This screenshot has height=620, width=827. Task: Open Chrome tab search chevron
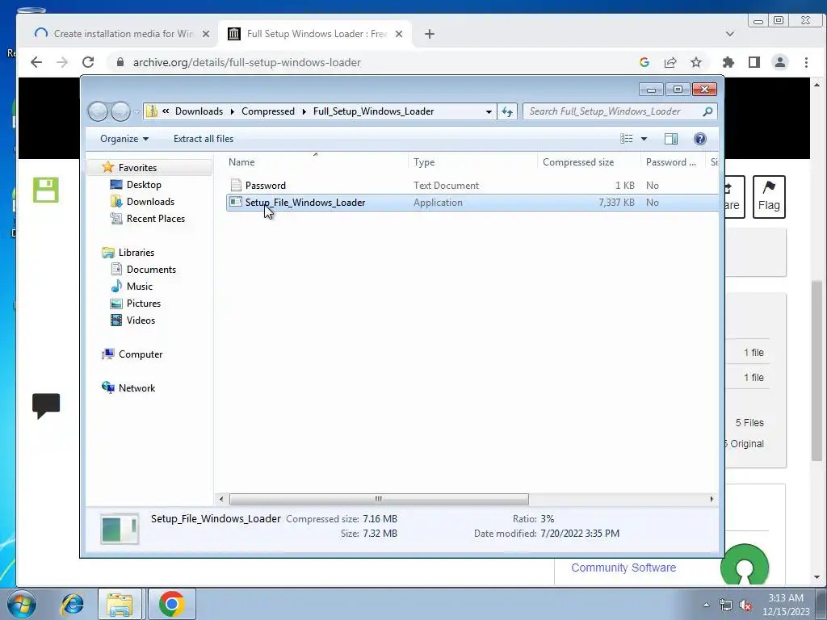coord(730,34)
